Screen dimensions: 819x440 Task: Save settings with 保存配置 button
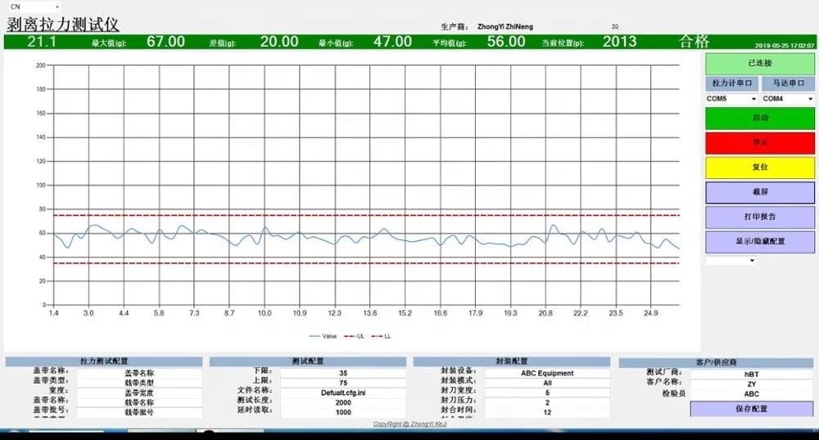tap(752, 408)
